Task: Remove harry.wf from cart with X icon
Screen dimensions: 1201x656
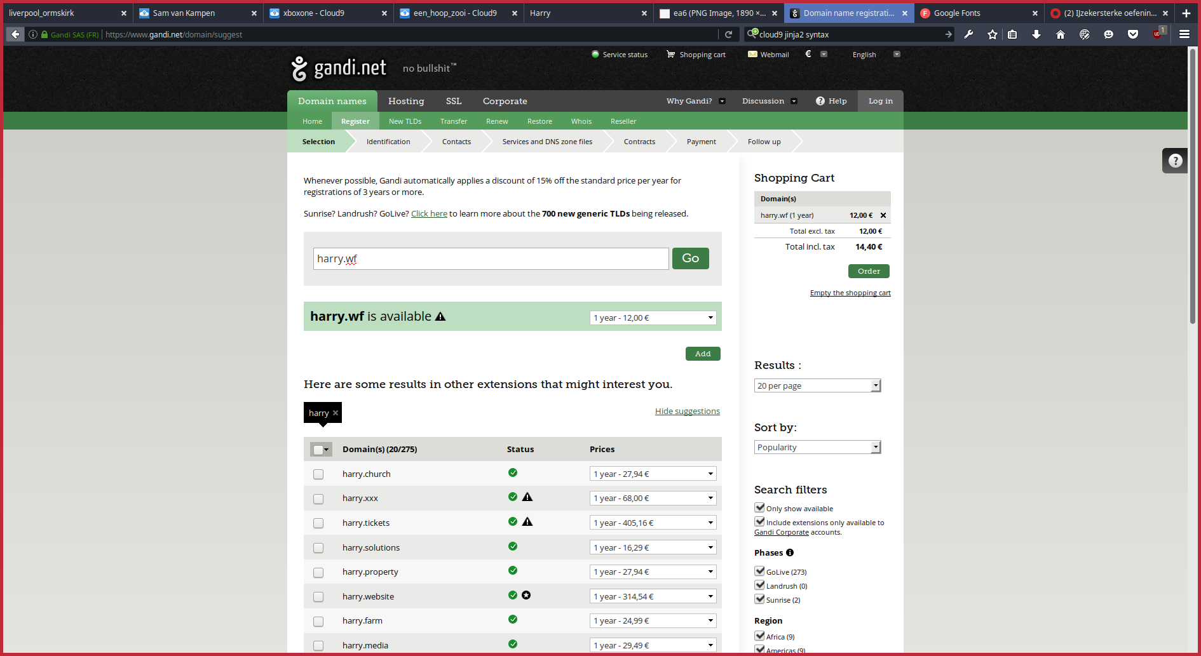Action: [x=883, y=215]
